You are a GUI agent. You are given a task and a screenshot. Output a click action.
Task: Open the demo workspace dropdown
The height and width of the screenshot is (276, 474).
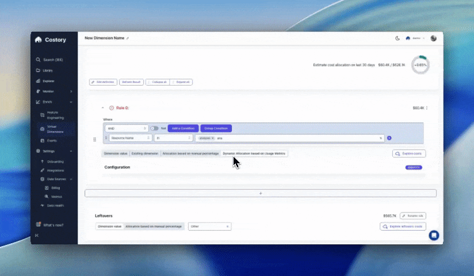tap(416, 38)
